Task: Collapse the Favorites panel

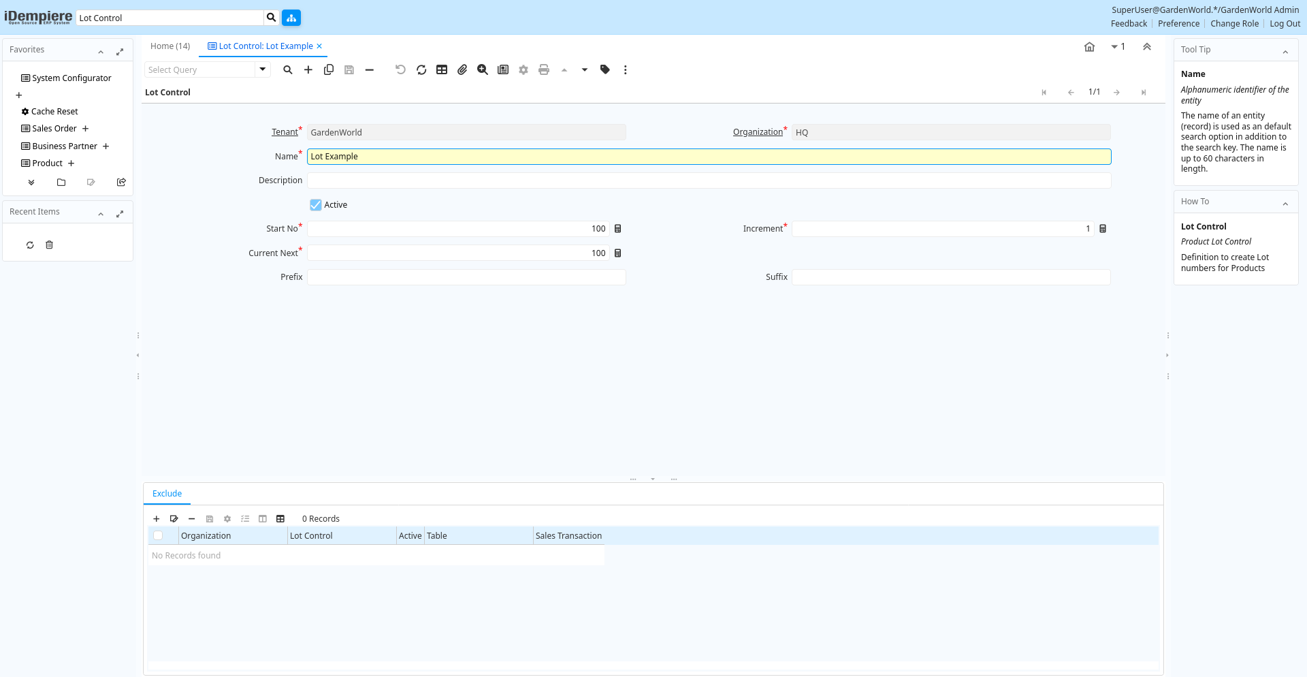Action: pos(101,51)
